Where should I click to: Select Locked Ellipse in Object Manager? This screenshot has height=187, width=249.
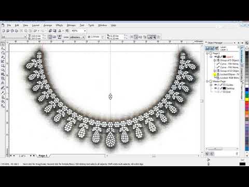pos(229,74)
